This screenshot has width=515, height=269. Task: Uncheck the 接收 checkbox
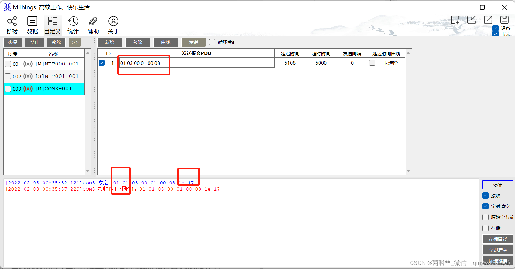(485, 195)
